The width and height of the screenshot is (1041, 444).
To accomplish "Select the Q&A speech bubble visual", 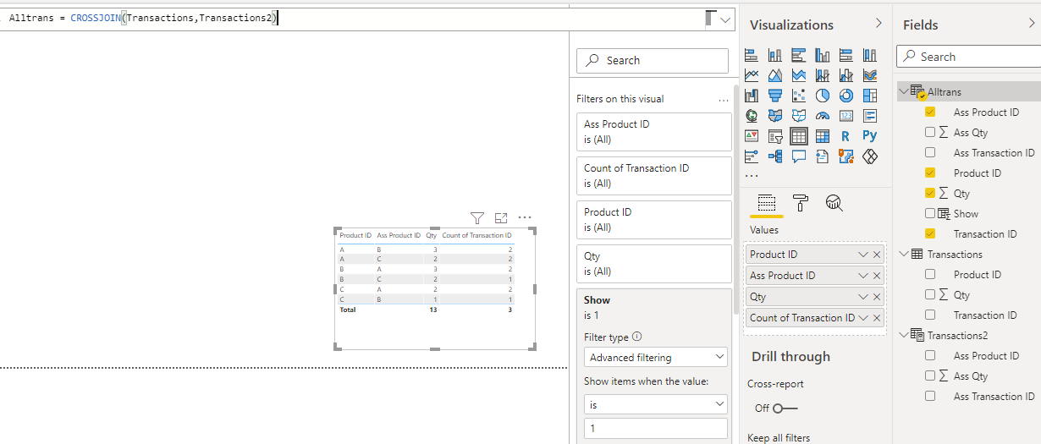I will 799,156.
